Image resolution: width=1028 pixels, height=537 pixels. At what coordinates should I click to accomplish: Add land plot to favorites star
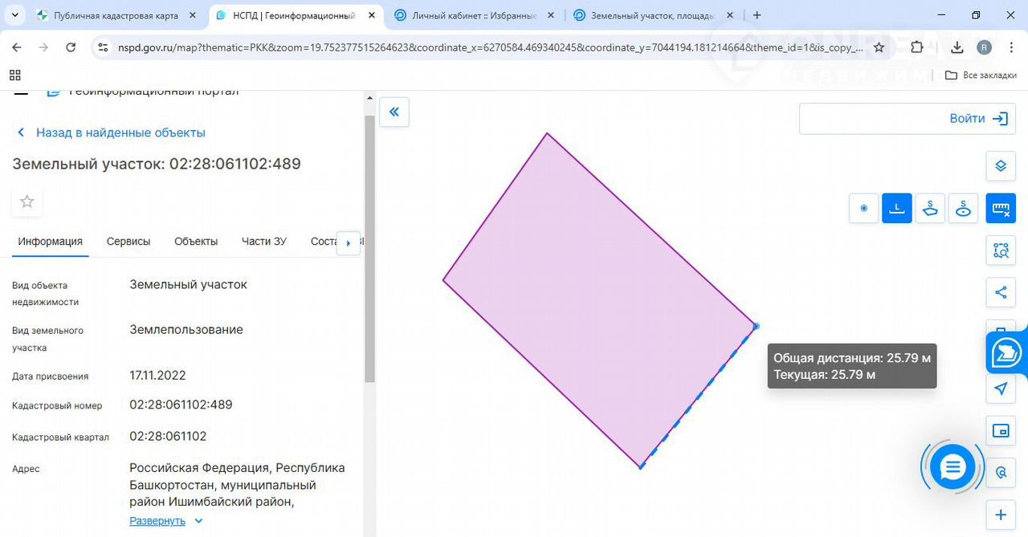27,201
